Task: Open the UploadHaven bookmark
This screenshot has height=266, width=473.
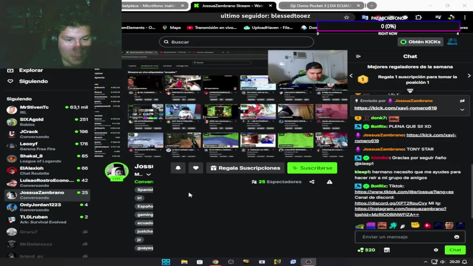Action: point(268,28)
